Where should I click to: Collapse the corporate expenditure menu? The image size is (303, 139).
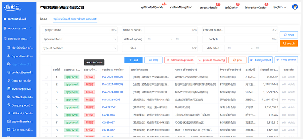[x=30, y=39]
